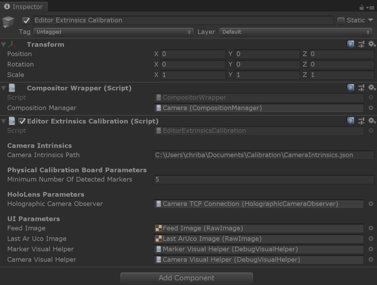Open gear settings menu for Transform

pos(371,44)
